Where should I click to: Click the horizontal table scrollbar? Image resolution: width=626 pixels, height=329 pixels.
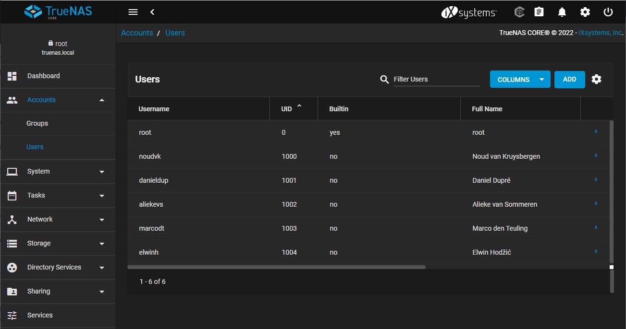[276, 267]
